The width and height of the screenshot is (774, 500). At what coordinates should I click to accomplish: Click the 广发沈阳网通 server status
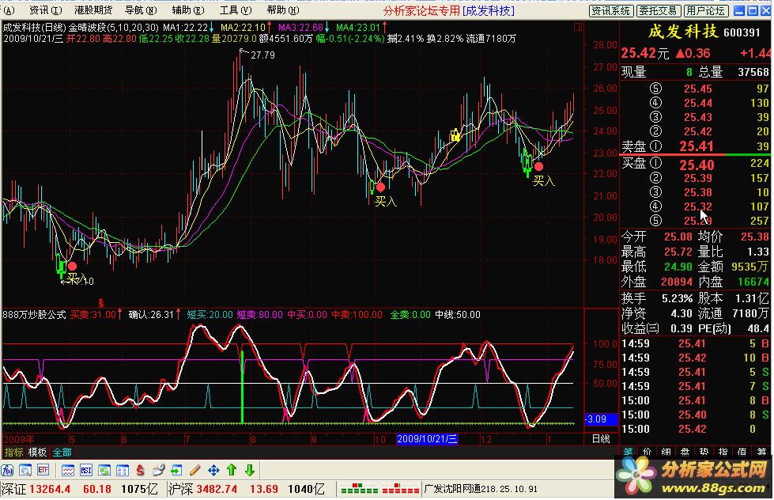pos(481,489)
